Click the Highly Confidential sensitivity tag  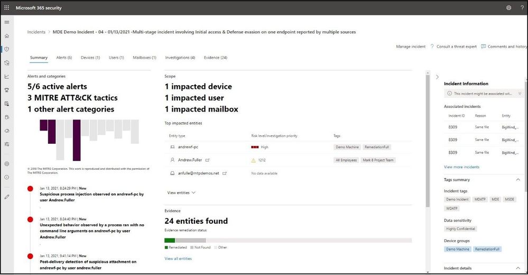tap(460, 228)
